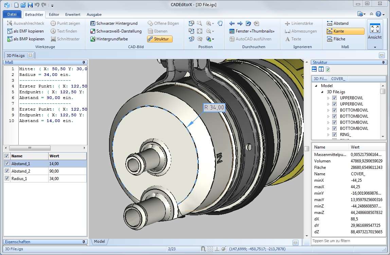
Task: Collapse the Model tree node
Action: [317, 86]
